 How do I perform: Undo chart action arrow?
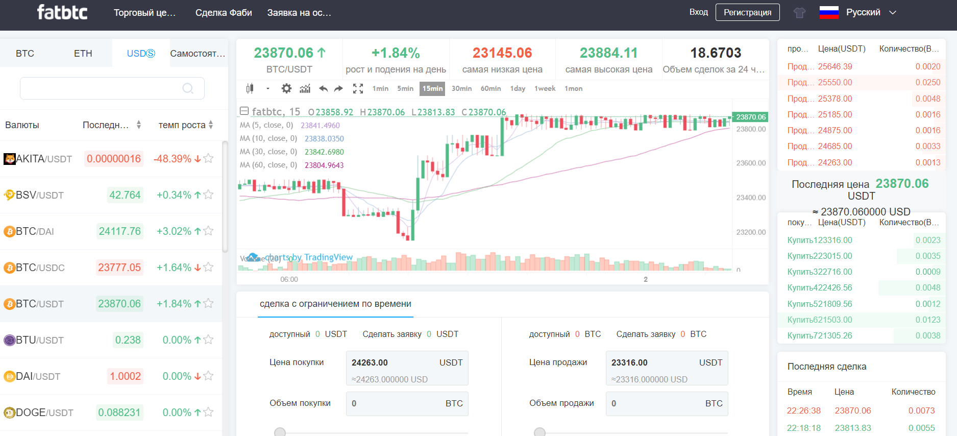pos(323,88)
